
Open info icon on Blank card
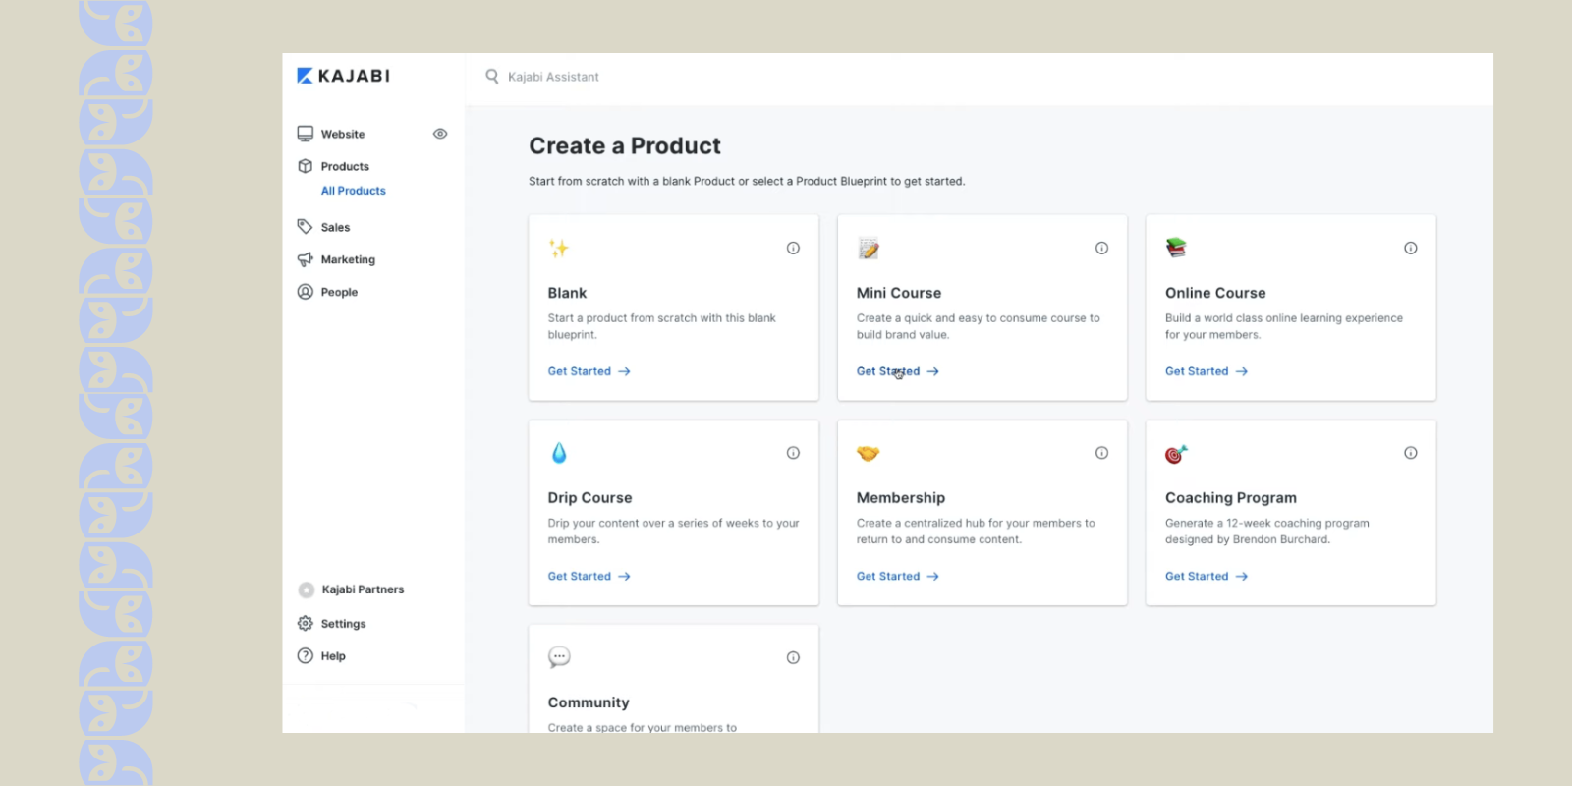793,248
